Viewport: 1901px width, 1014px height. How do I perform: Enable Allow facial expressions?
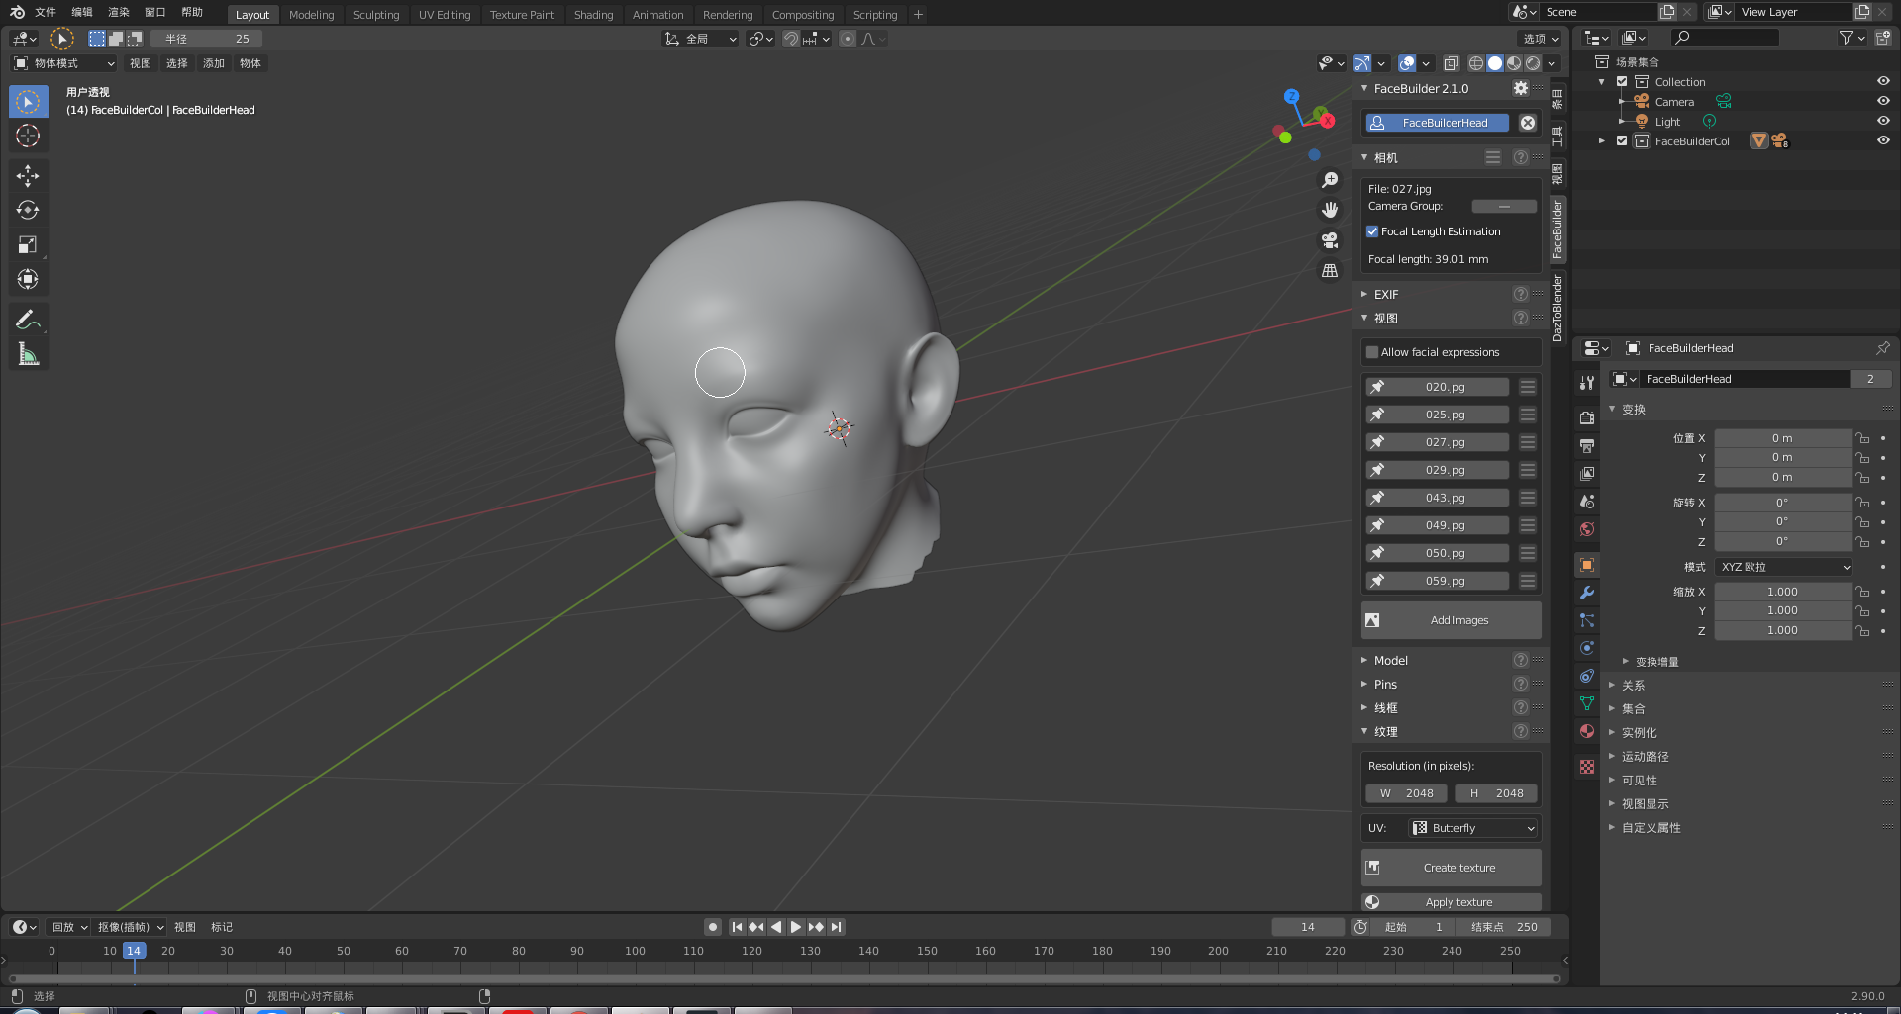pyautogui.click(x=1372, y=352)
